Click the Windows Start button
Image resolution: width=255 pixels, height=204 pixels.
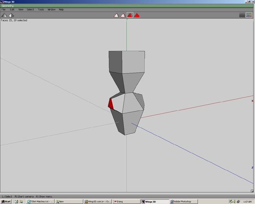(x=6, y=202)
